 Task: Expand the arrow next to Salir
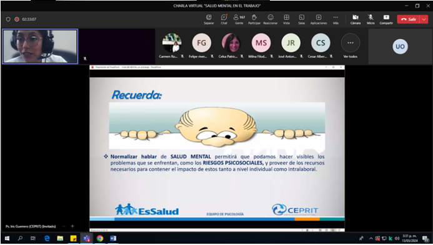(x=424, y=19)
